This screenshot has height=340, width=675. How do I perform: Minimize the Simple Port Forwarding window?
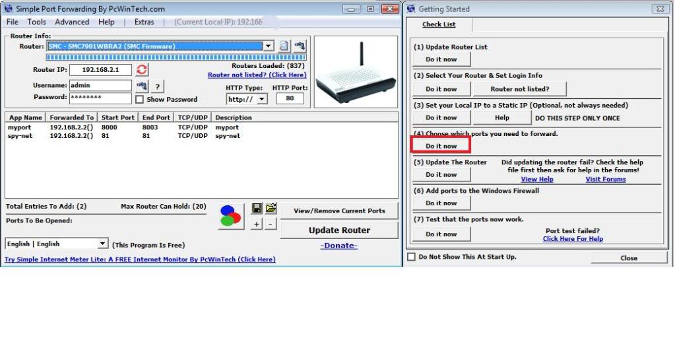click(352, 9)
